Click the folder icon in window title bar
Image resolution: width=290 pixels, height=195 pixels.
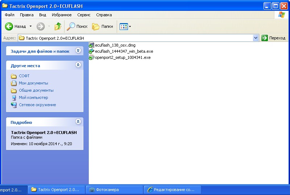tap(5, 6)
